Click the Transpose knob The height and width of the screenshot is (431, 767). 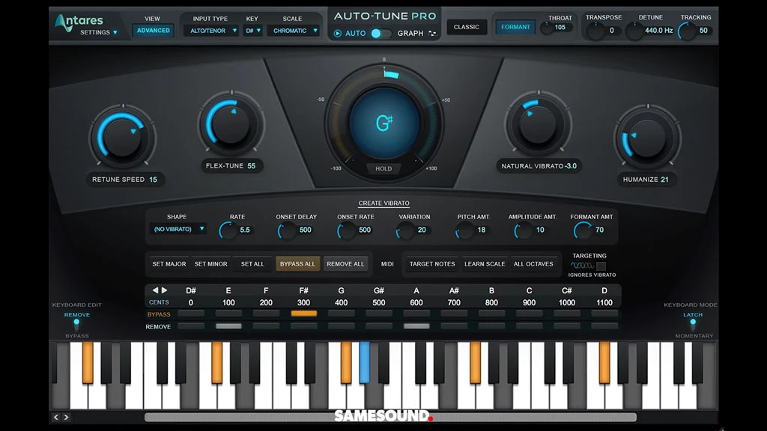pos(595,31)
